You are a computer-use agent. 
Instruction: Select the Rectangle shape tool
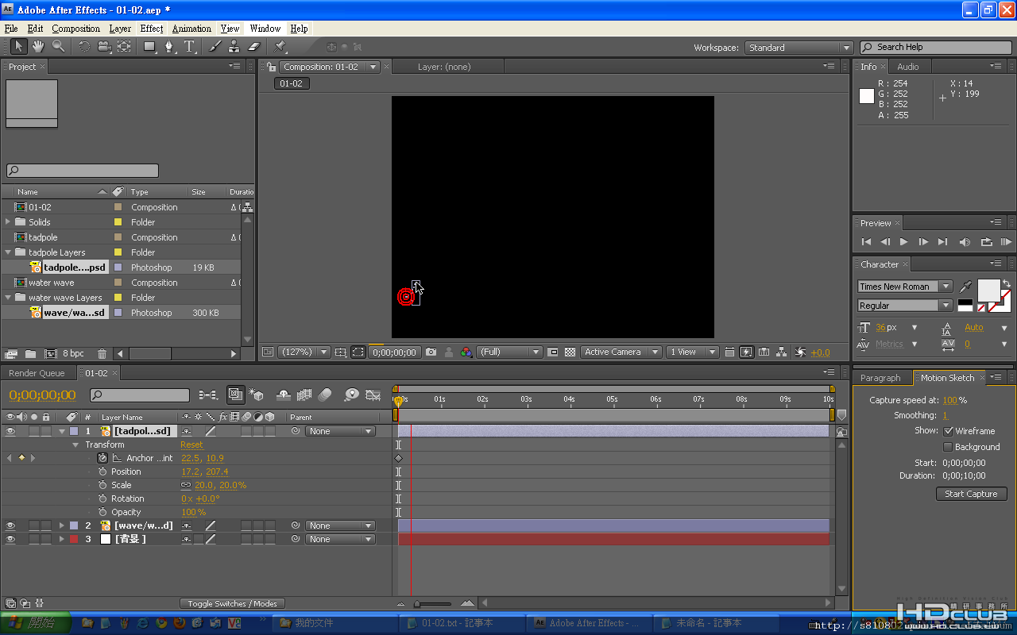(149, 47)
